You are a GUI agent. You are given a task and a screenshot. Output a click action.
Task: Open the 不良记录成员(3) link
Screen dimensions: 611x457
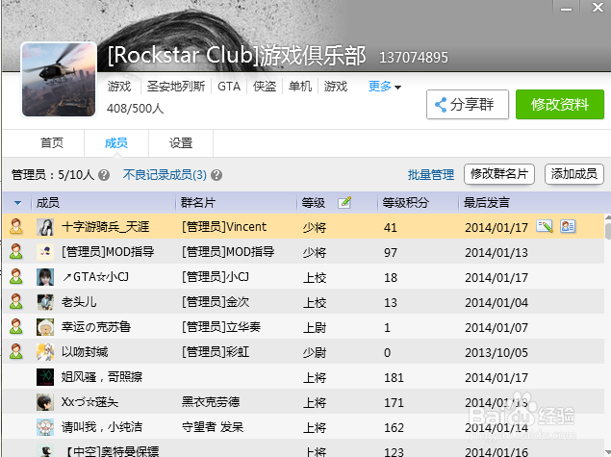click(x=165, y=175)
